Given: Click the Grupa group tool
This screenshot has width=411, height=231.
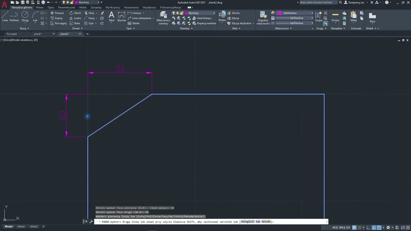Looking at the screenshot, I should (x=319, y=17).
